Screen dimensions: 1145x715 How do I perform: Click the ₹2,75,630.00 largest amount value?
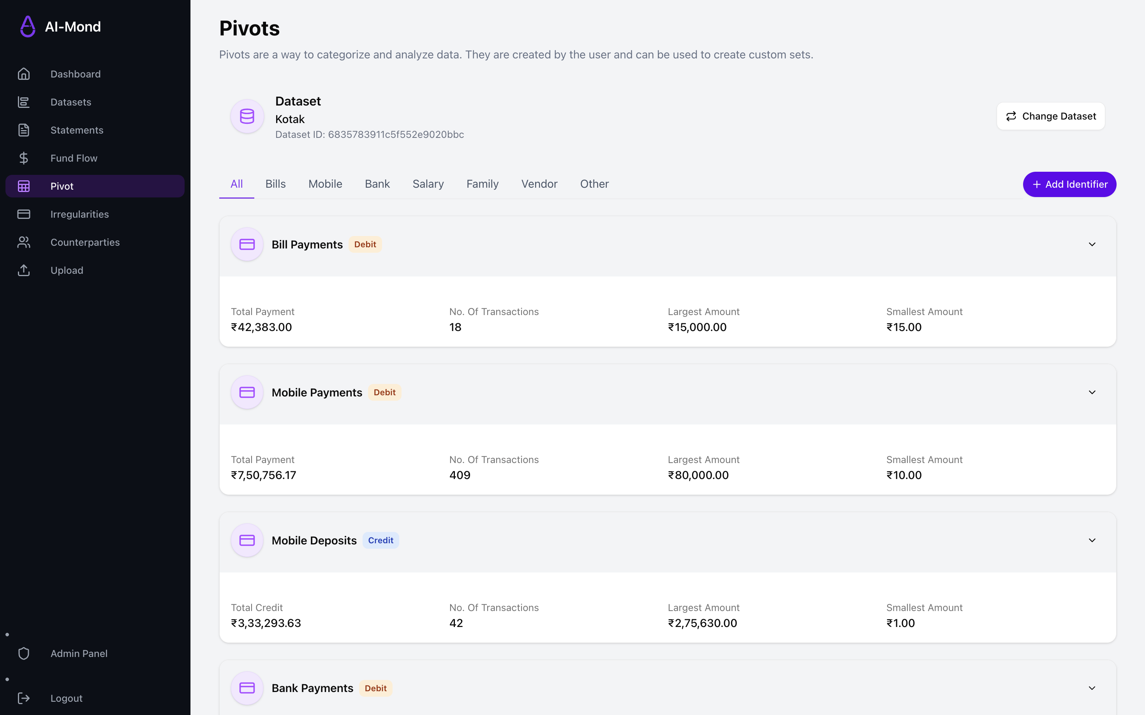pyautogui.click(x=702, y=623)
